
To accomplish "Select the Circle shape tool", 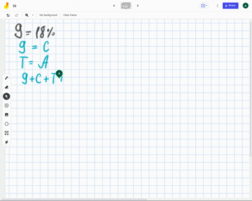I will point(6,124).
